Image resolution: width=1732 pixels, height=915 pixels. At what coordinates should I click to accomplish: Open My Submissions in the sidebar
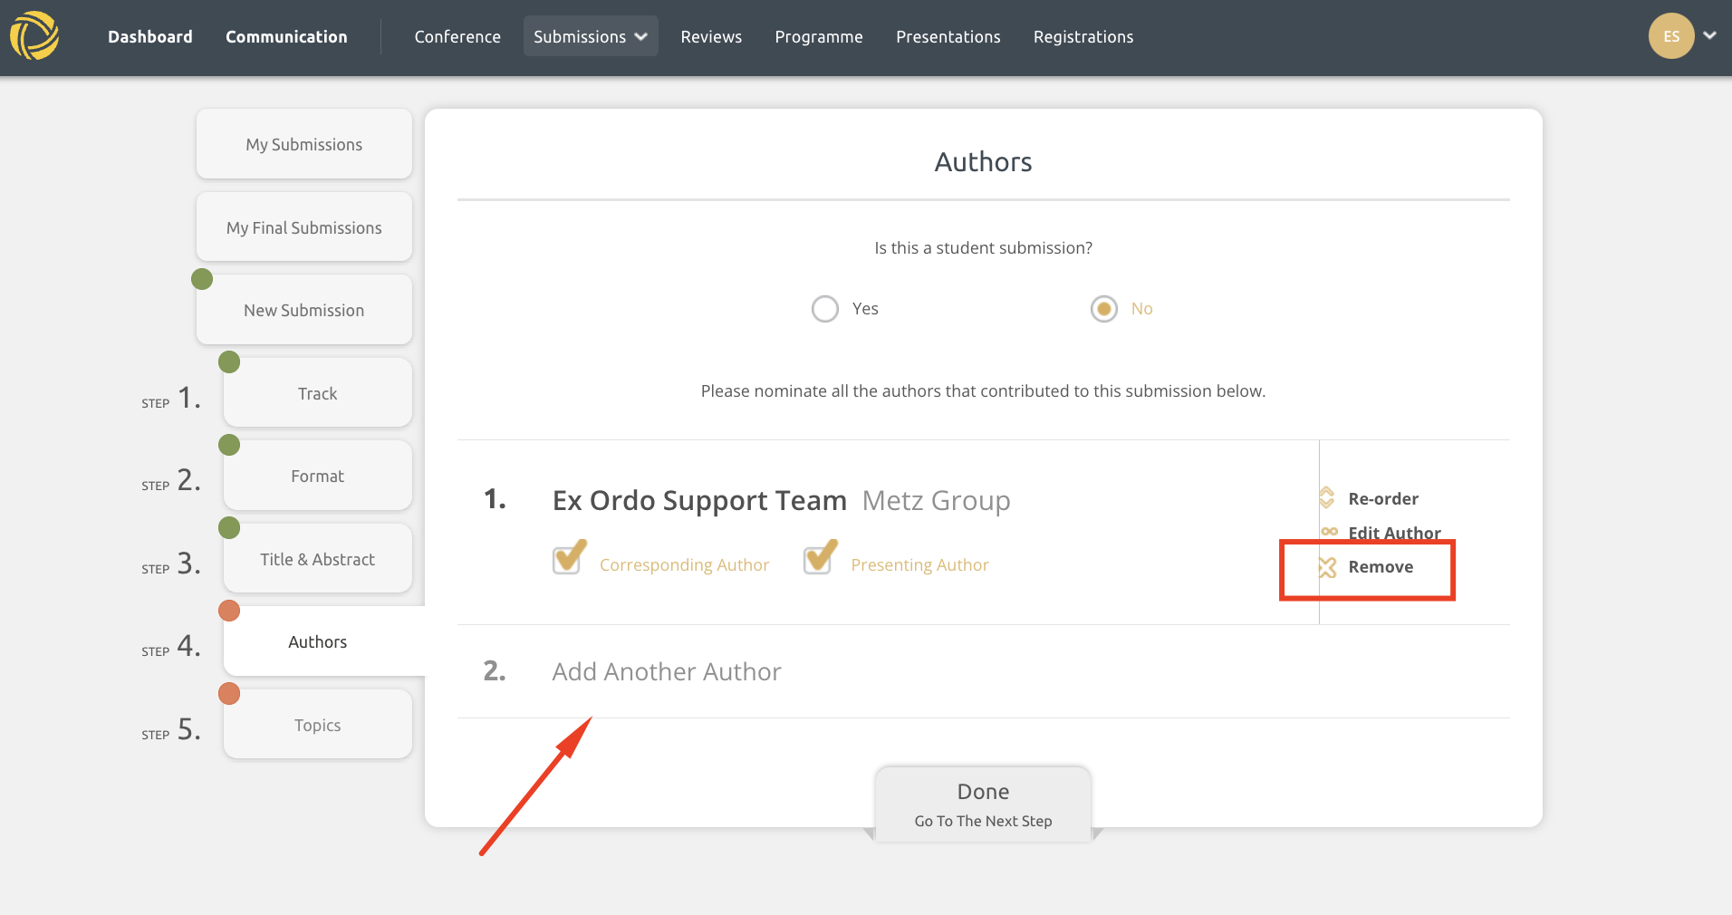(304, 144)
